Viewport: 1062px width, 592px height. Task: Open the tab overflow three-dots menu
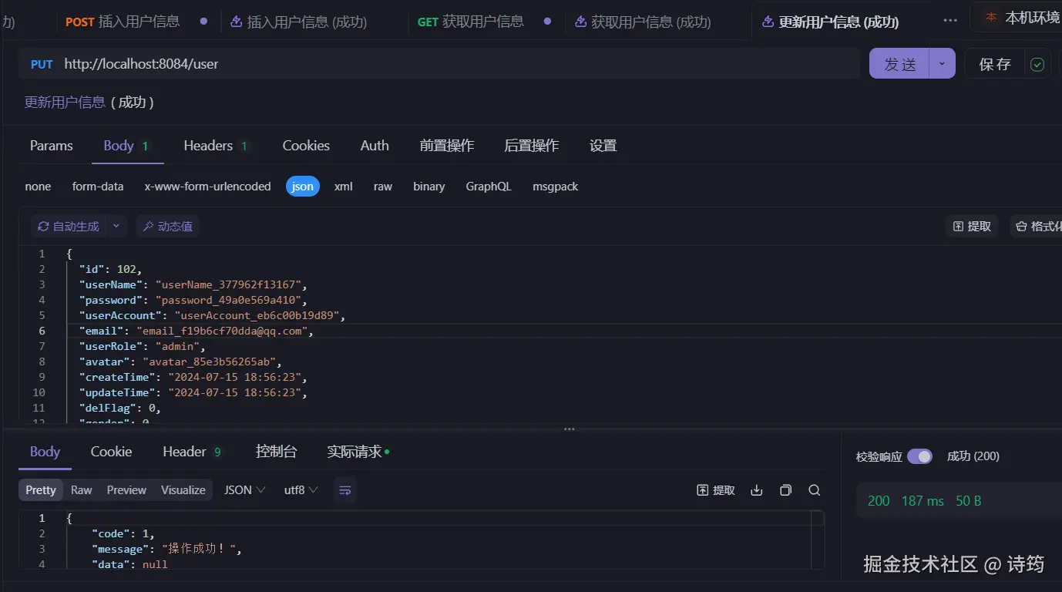(950, 21)
